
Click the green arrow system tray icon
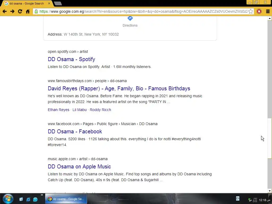tap(250, 200)
